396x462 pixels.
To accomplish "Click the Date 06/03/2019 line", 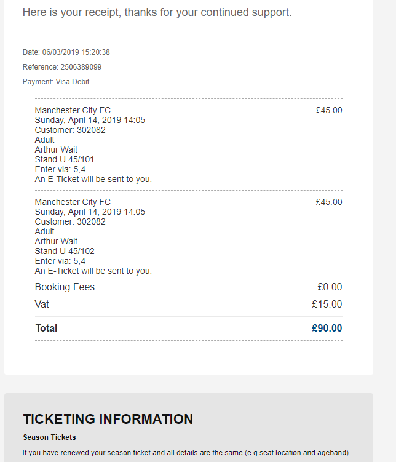I will pos(66,52).
